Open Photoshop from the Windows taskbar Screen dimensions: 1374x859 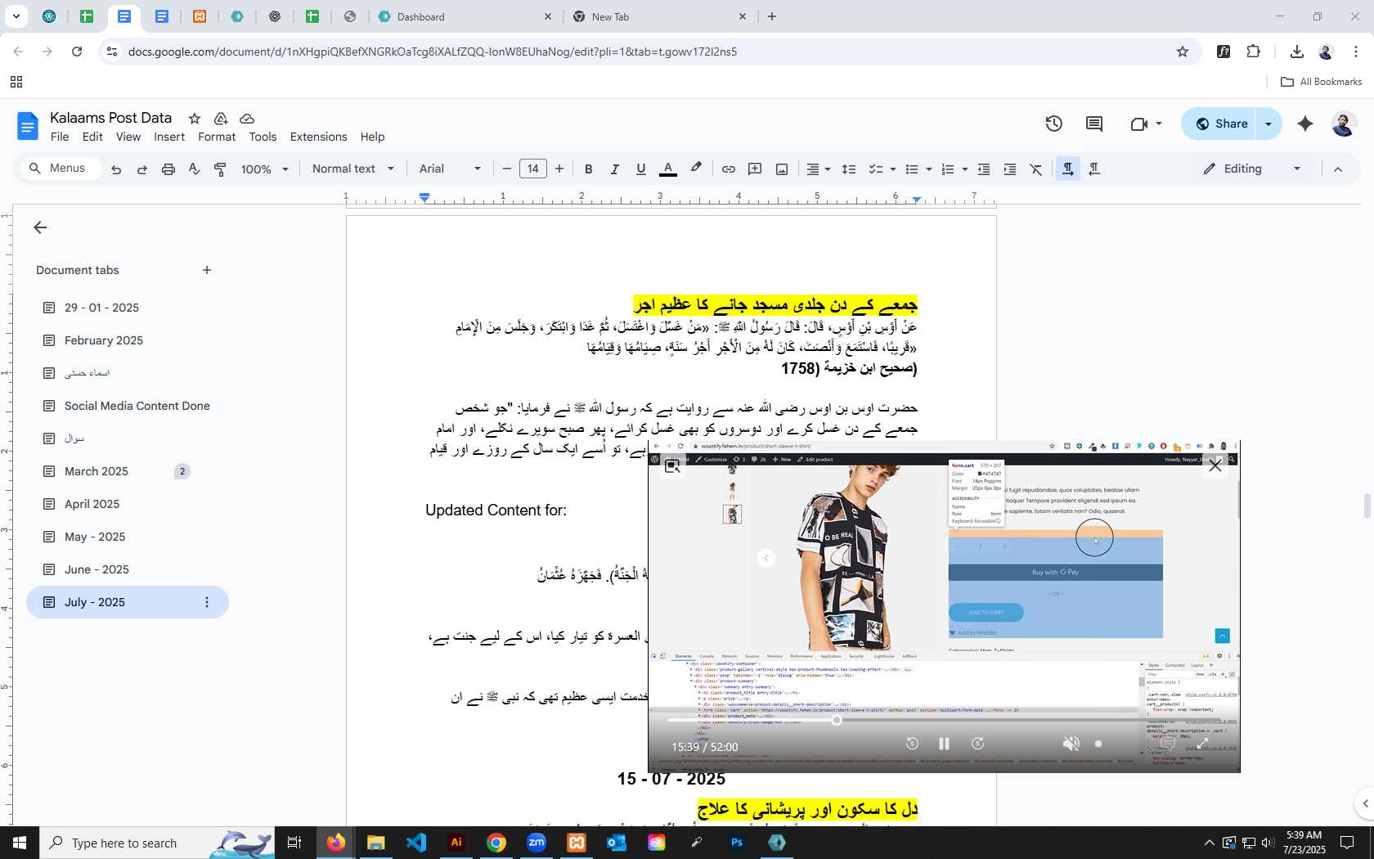[737, 843]
